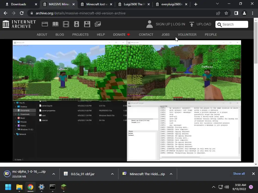Screen dimensions: 258x193
Task: Open the ABOUT menu item
Action: (42, 35)
